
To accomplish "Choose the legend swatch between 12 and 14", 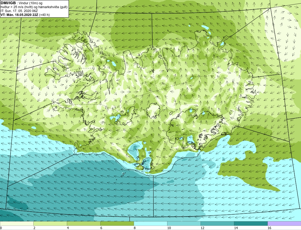I will point(217,223).
